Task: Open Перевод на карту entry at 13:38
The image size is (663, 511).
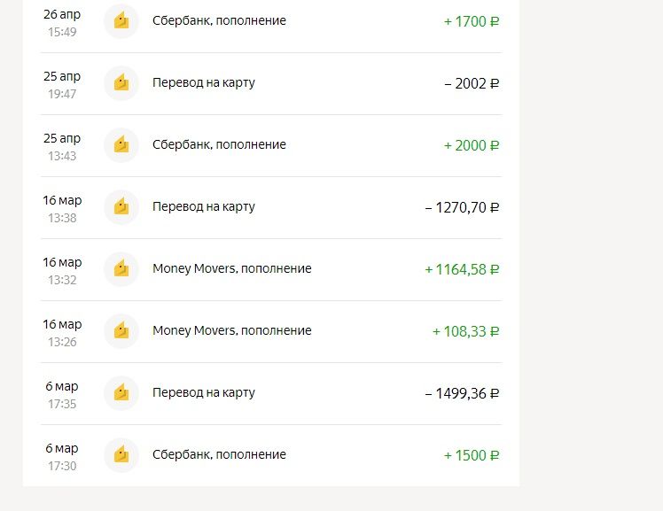Action: click(203, 206)
